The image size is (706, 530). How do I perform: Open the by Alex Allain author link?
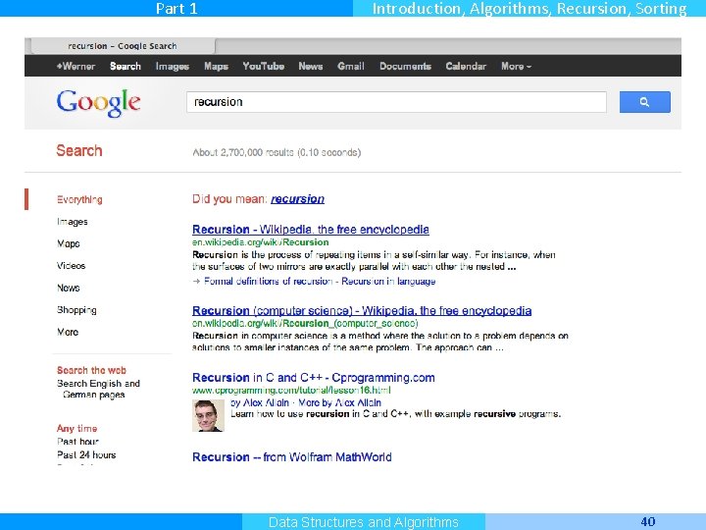point(259,403)
